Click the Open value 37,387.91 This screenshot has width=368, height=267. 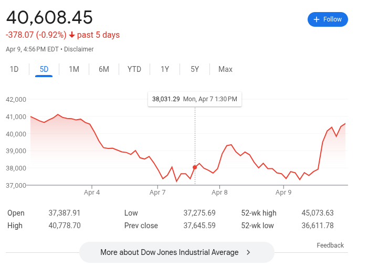pos(64,213)
